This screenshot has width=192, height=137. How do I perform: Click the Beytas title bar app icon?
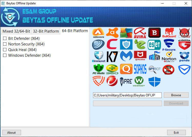3,3
